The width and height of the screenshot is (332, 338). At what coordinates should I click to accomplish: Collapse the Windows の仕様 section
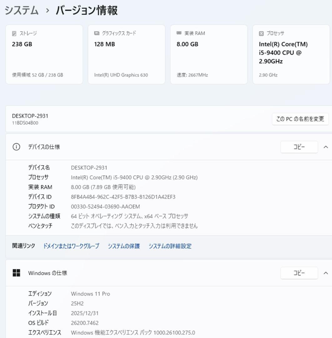[x=326, y=273]
